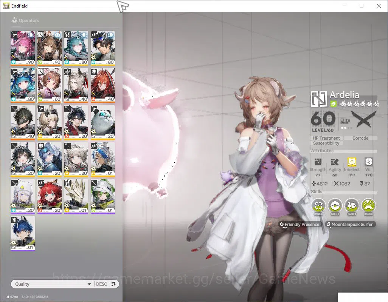The image size is (388, 302).
Task: Minimize the Endfield window
Action: [x=345, y=6]
